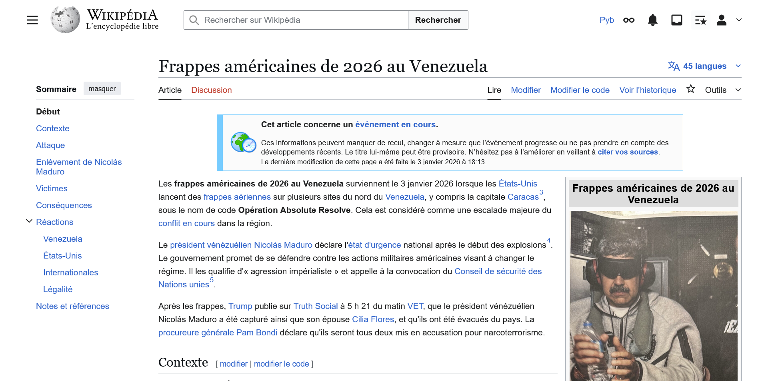The image size is (768, 381).
Task: Open the infobox photo thumbnail
Action: pos(654,295)
